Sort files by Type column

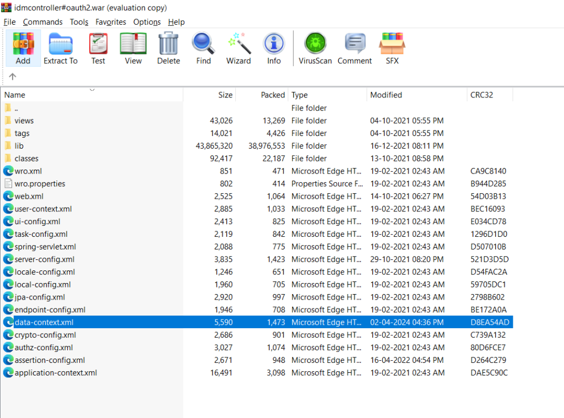point(300,95)
